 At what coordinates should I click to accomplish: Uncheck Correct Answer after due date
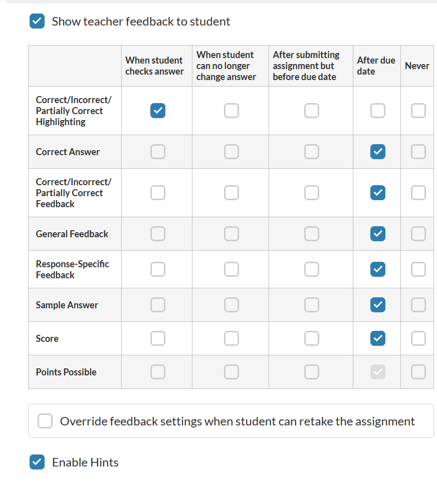click(x=378, y=152)
